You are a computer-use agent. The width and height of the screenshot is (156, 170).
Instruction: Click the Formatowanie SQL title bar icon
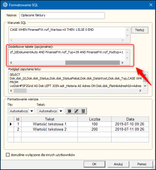point(5,5)
